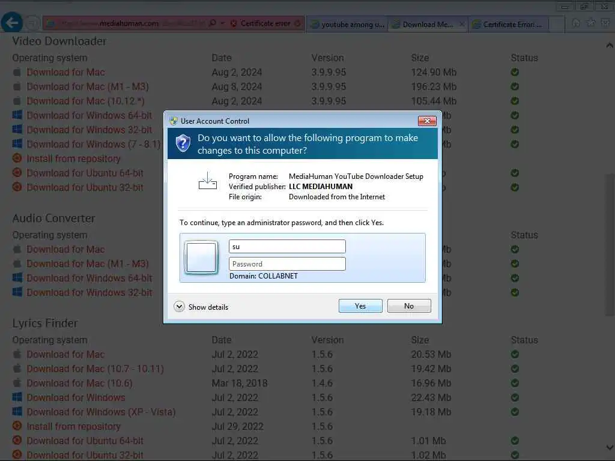Click the Certificate error shield in address bar
Screen dimensions: 615x461
click(x=233, y=23)
